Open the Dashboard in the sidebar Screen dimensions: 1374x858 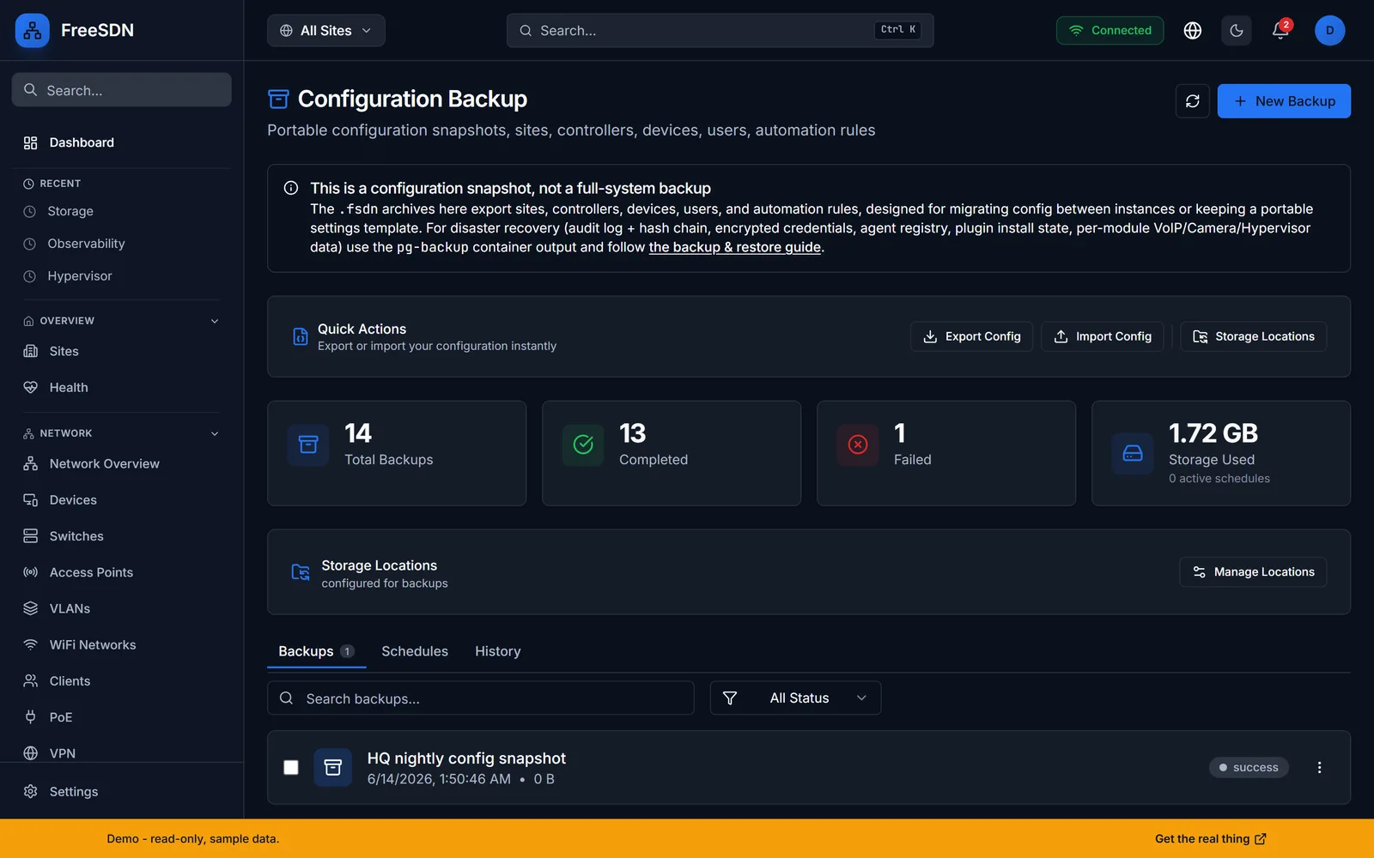(x=121, y=142)
